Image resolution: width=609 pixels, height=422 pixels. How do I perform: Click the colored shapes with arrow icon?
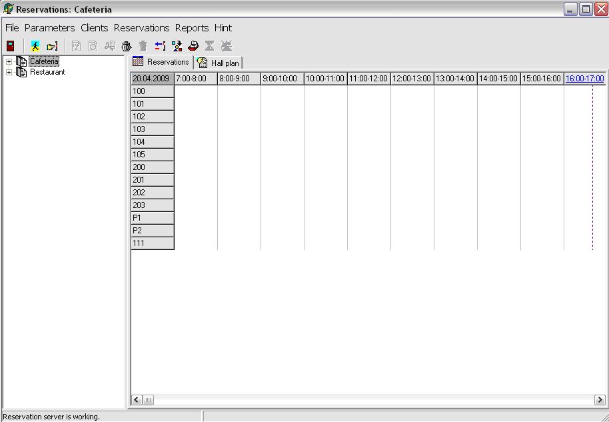pos(177,46)
